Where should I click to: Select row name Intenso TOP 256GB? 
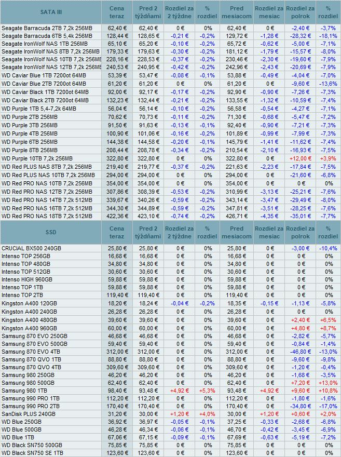coord(26,256)
